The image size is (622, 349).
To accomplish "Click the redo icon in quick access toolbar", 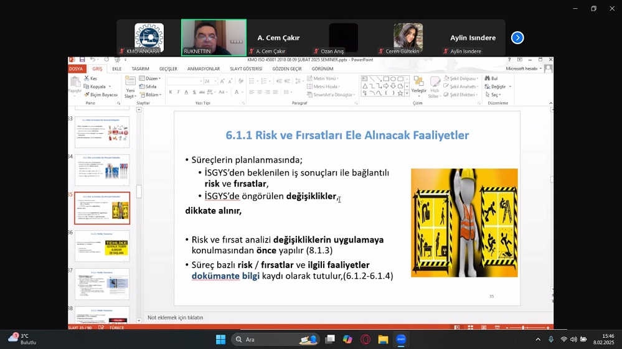I will pyautogui.click(x=106, y=60).
